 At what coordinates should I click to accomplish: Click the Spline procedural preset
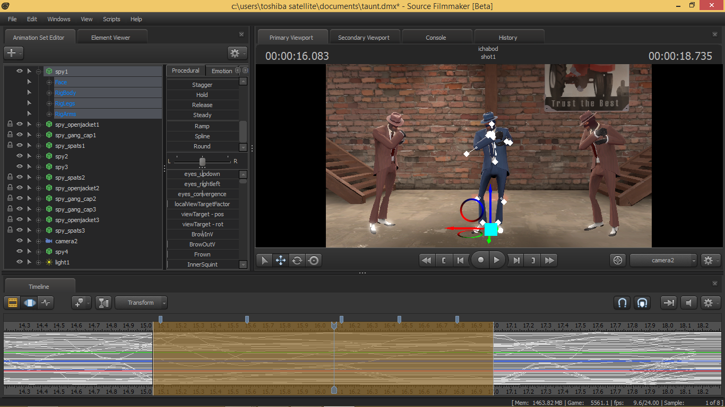[202, 136]
